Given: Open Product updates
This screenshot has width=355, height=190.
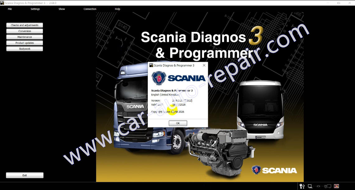Looking at the screenshot, I should coord(24,43).
